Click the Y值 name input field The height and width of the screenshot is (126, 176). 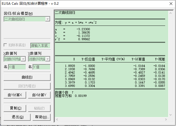coord(41,67)
